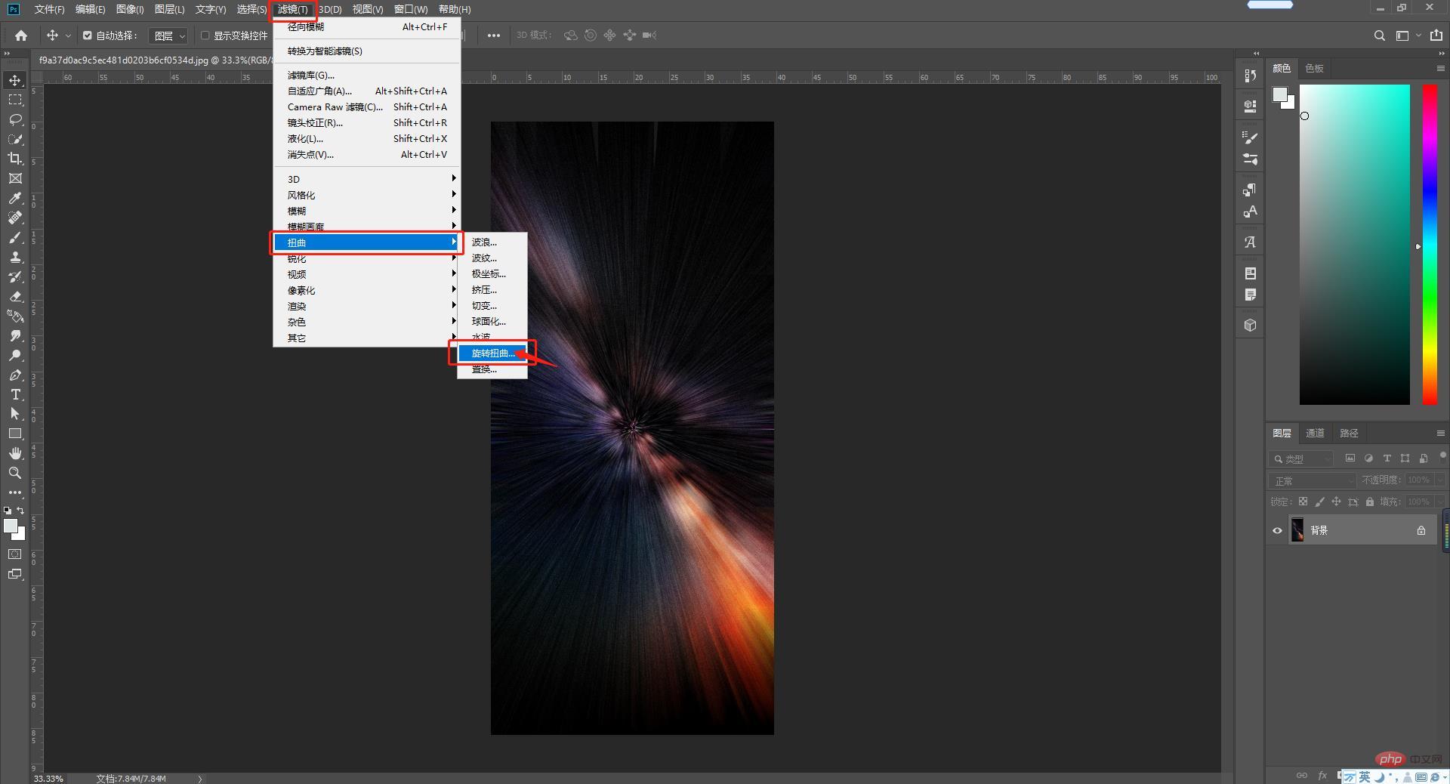
Task: Open 滤镜库(G)... from the filter menu
Action: [367, 75]
